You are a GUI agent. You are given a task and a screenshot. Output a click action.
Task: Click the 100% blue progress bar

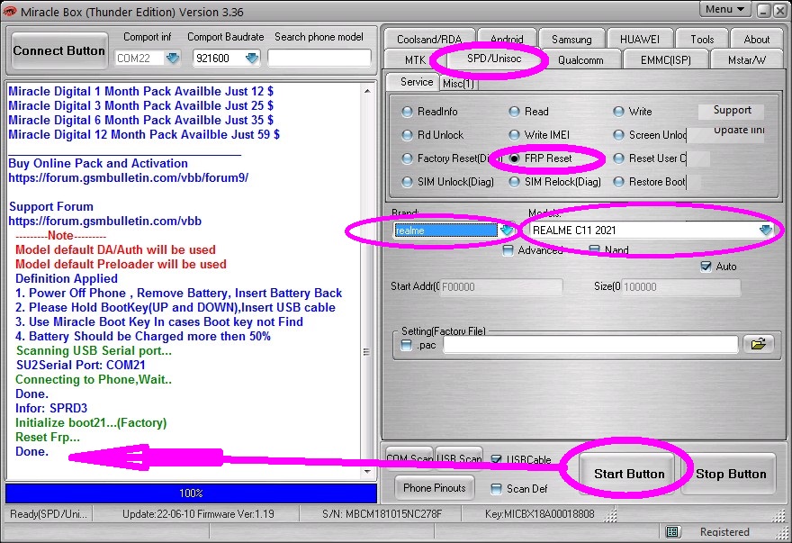coord(191,493)
